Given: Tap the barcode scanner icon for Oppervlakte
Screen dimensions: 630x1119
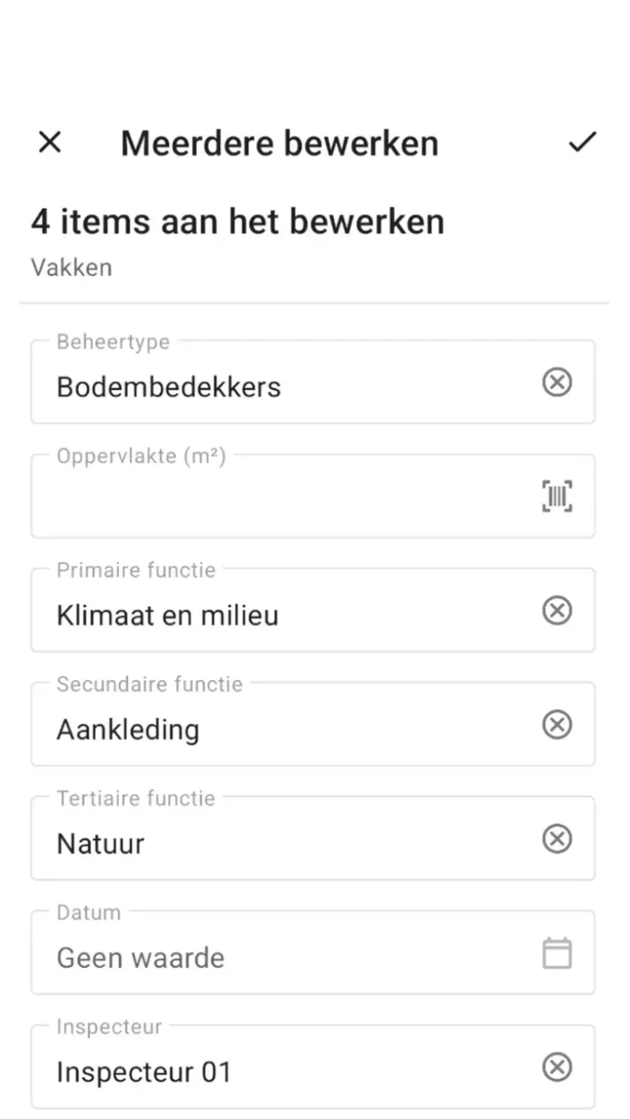Looking at the screenshot, I should pyautogui.click(x=557, y=496).
